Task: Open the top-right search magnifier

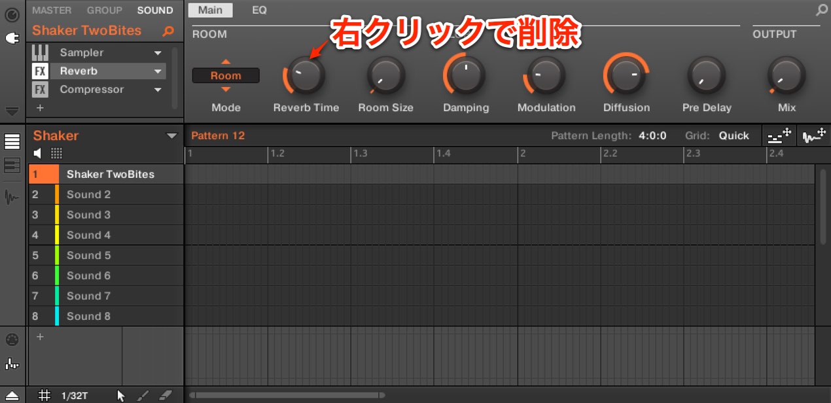Action: [822, 10]
